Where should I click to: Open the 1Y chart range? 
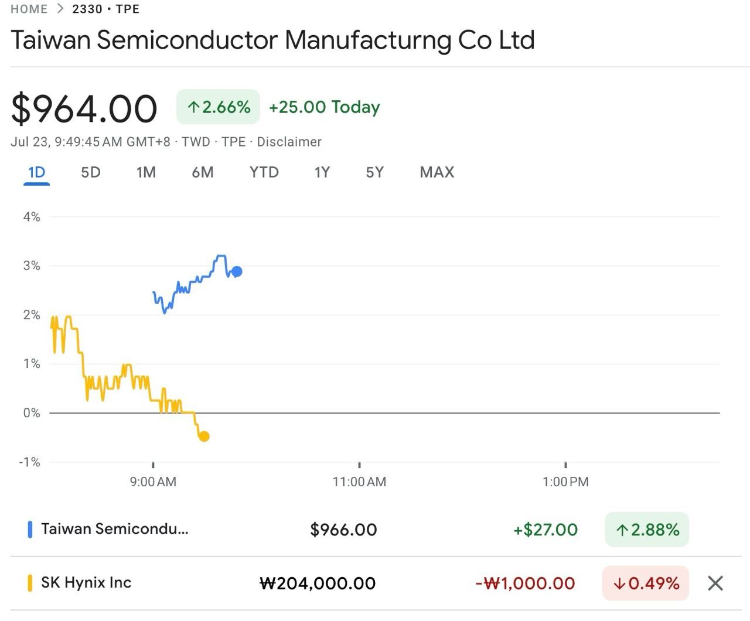(322, 172)
